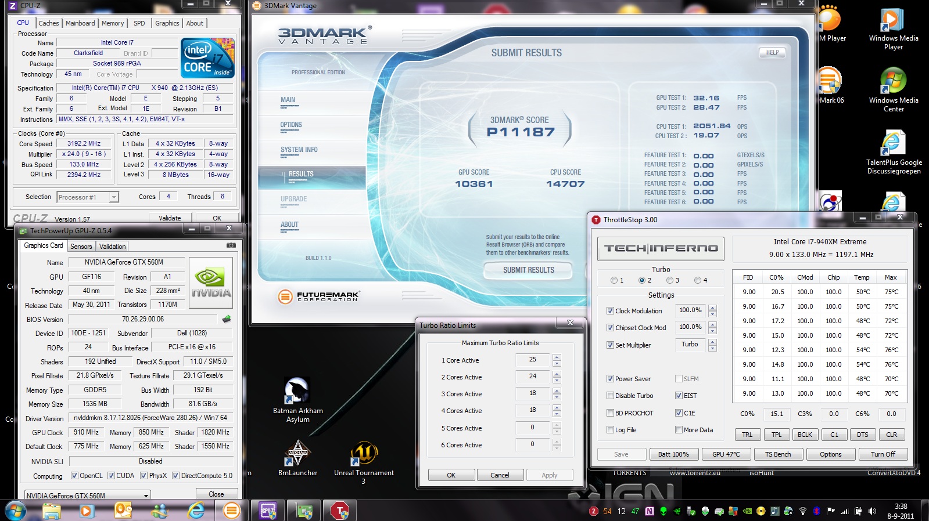Open the BmLauncher desktop shortcut
Screen dimensions: 929x521
coord(297,458)
